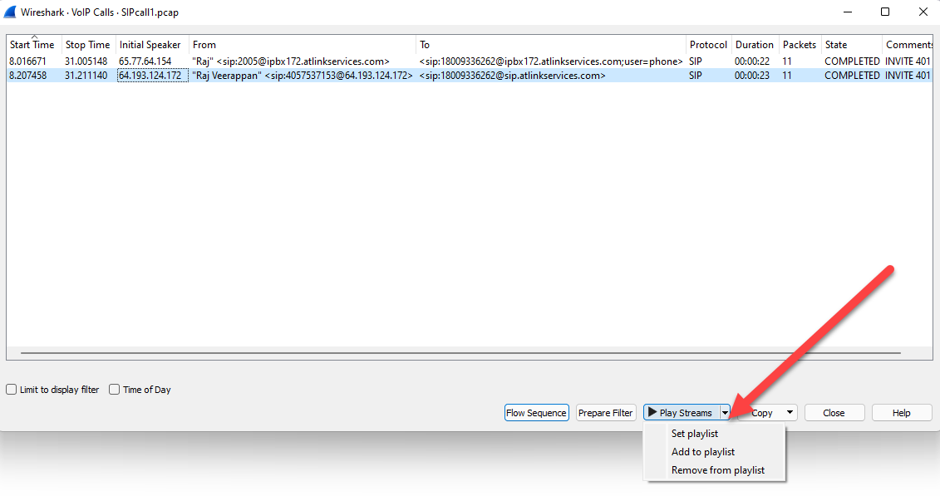Click the horizontal scrollbar under call list
Screen dimensions: 940x496
click(x=460, y=353)
